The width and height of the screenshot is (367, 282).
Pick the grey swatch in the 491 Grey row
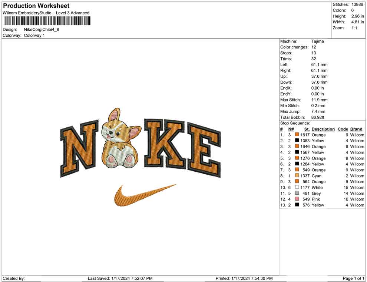pos(297,193)
